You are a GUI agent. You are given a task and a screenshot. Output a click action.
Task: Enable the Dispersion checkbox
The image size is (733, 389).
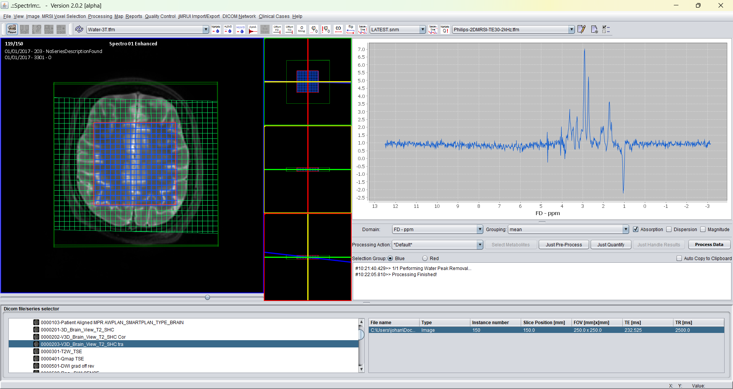tap(669, 229)
